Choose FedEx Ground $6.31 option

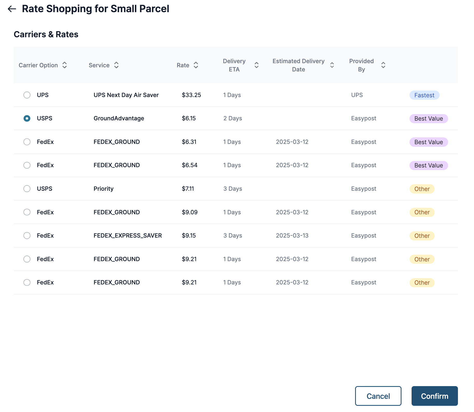pyautogui.click(x=27, y=142)
